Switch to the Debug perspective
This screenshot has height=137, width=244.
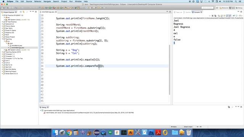click(x=239, y=8)
